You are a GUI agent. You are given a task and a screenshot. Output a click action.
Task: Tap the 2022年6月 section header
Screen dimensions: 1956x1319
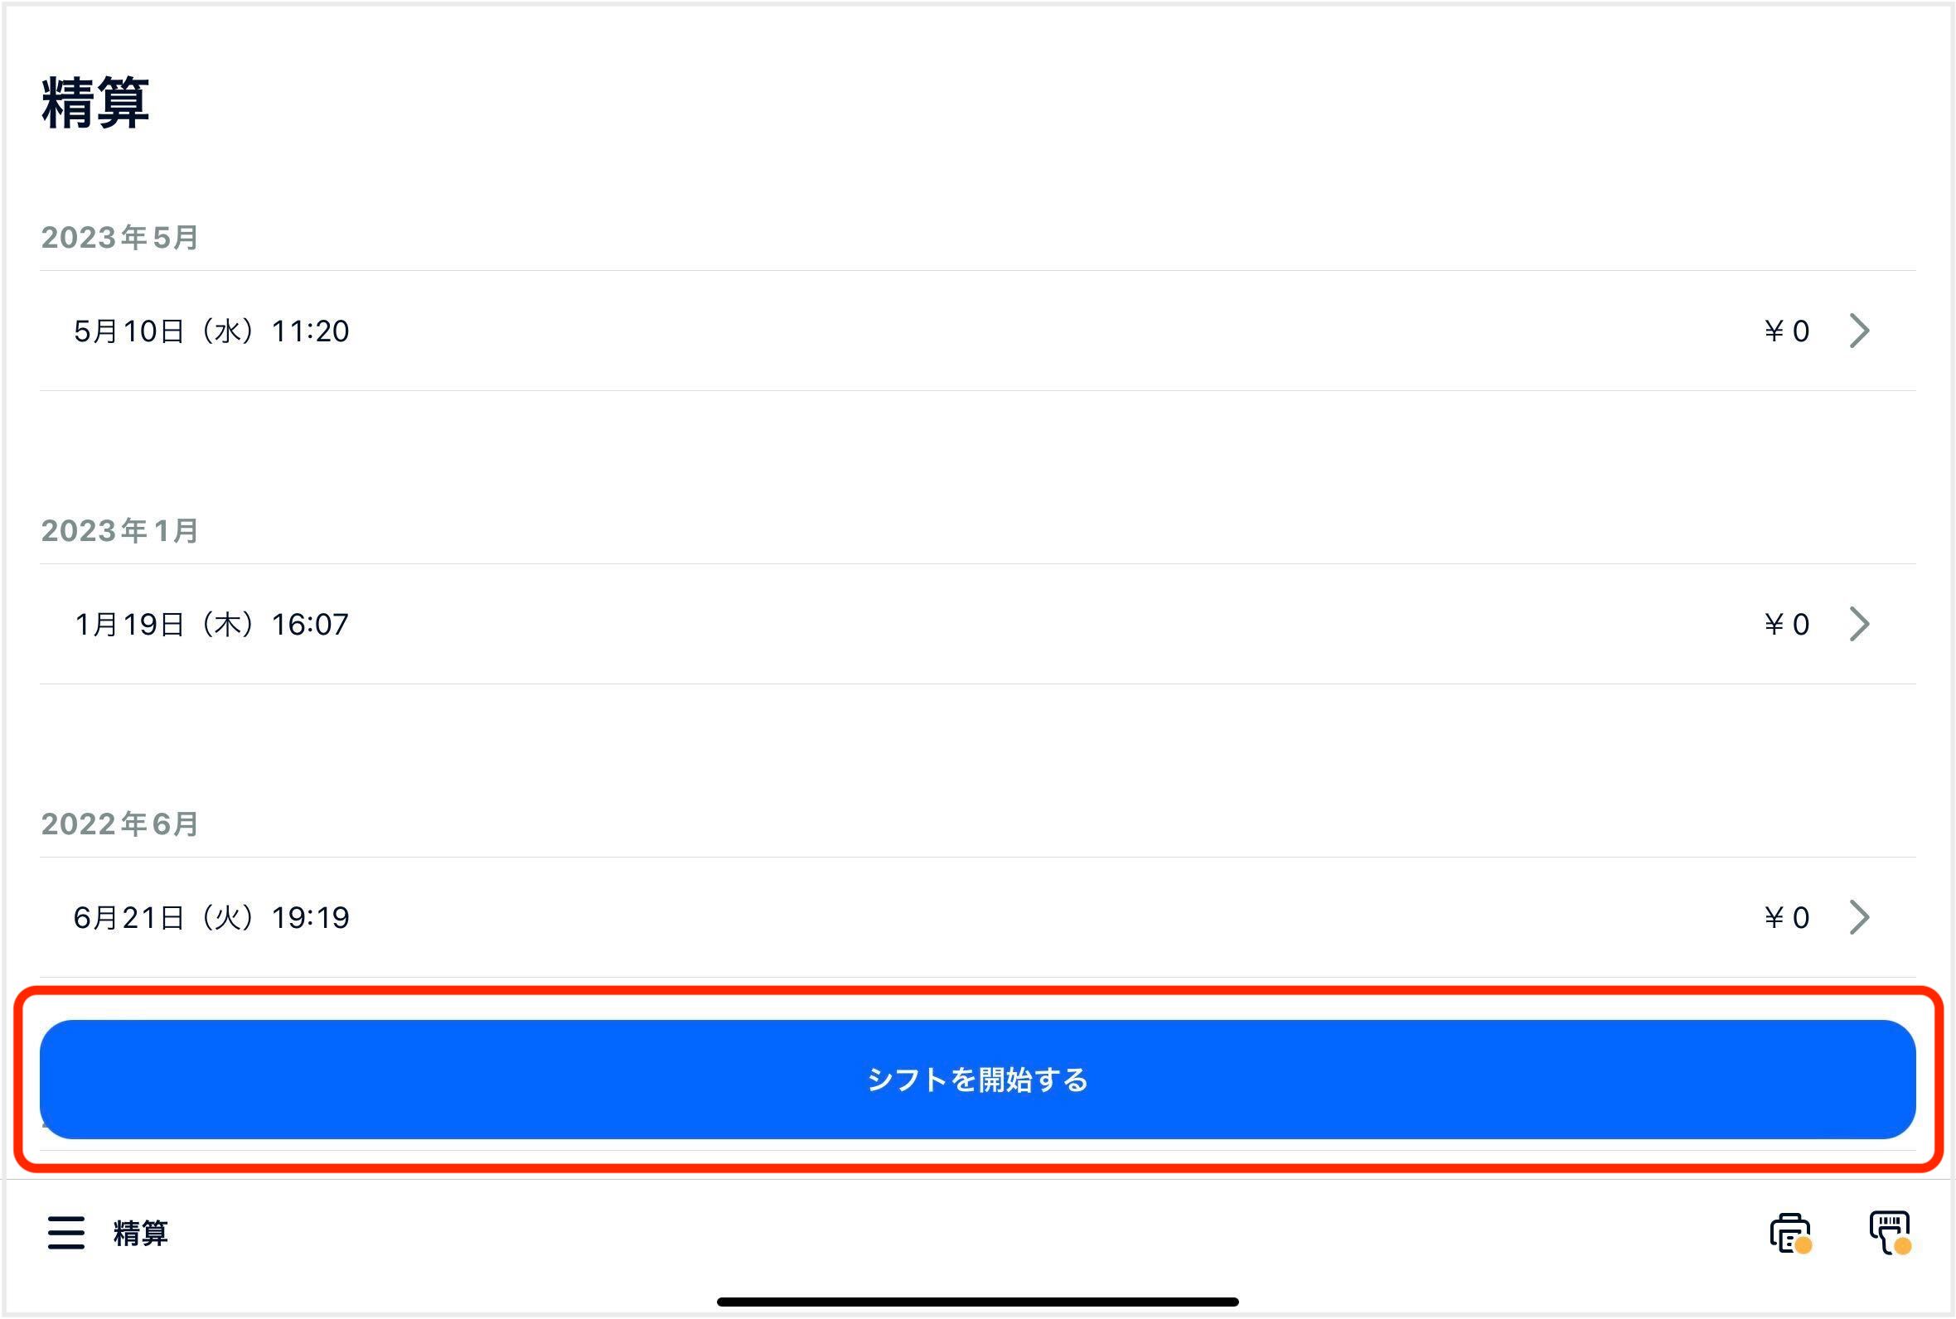(x=119, y=824)
